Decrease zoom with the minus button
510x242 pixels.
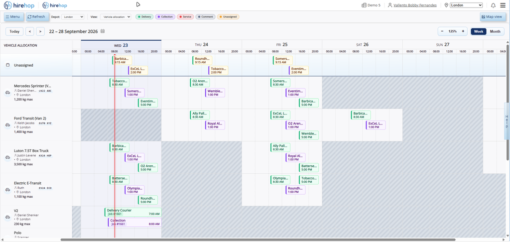[x=442, y=31]
